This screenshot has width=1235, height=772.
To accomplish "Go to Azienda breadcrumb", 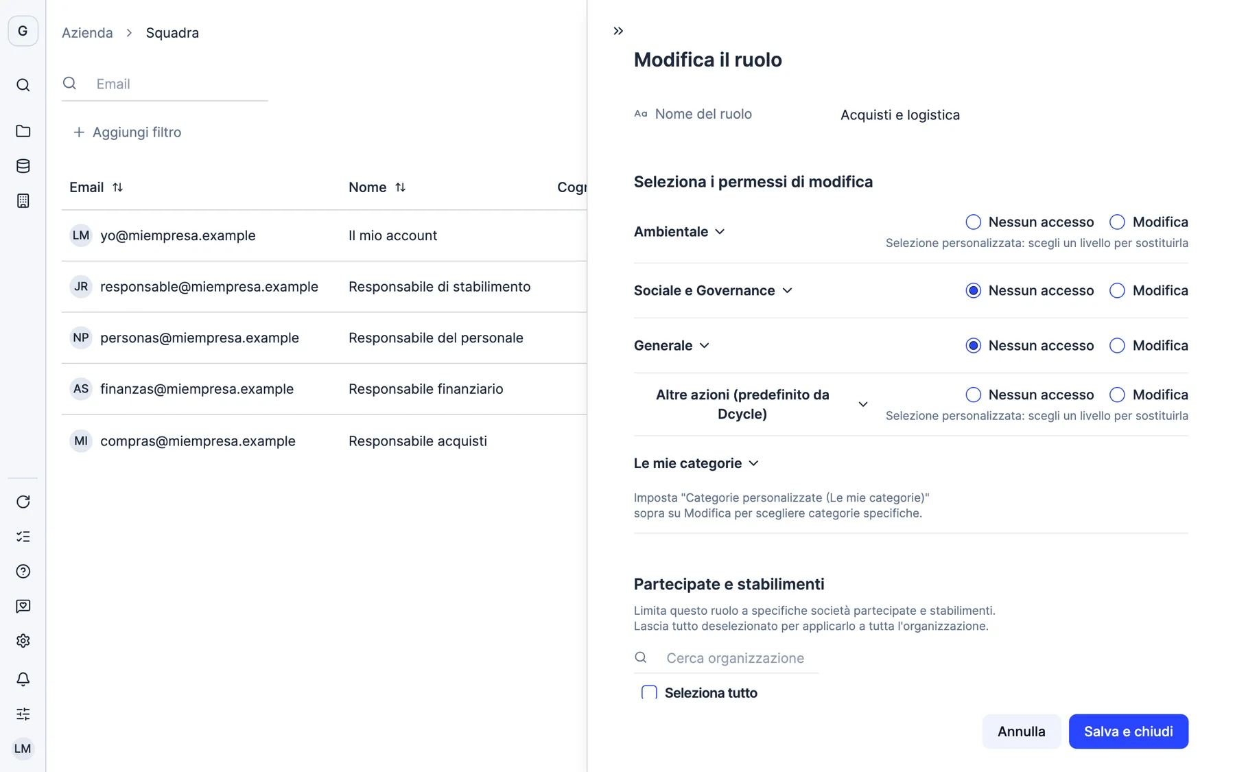I will pos(87,33).
